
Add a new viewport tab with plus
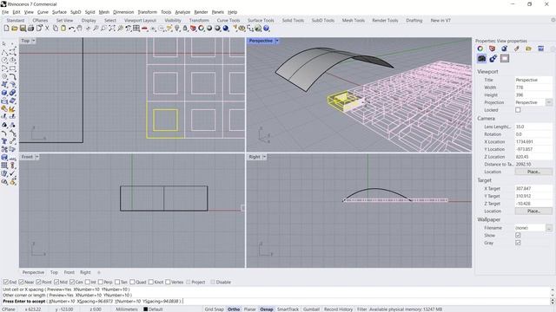click(x=99, y=272)
